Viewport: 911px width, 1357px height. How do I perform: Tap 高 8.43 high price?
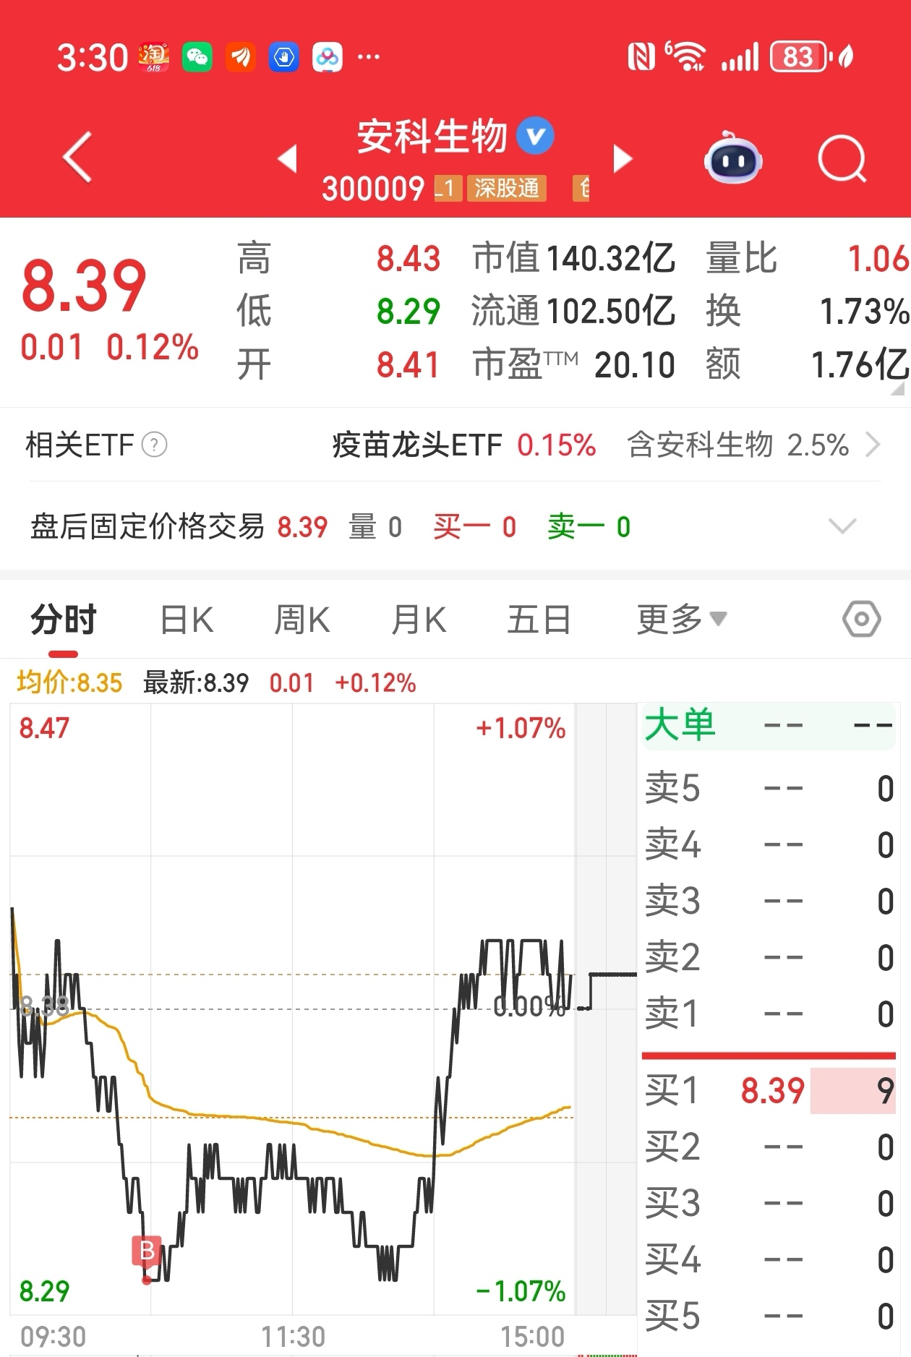(338, 258)
